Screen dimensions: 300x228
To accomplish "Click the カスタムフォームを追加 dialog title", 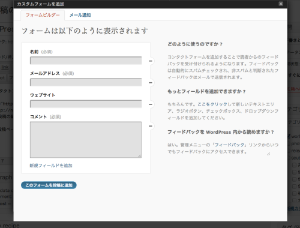I will [41, 4].
